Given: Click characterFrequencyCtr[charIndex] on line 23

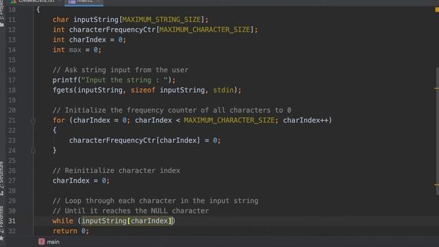Looking at the screenshot, I should click(x=134, y=140).
